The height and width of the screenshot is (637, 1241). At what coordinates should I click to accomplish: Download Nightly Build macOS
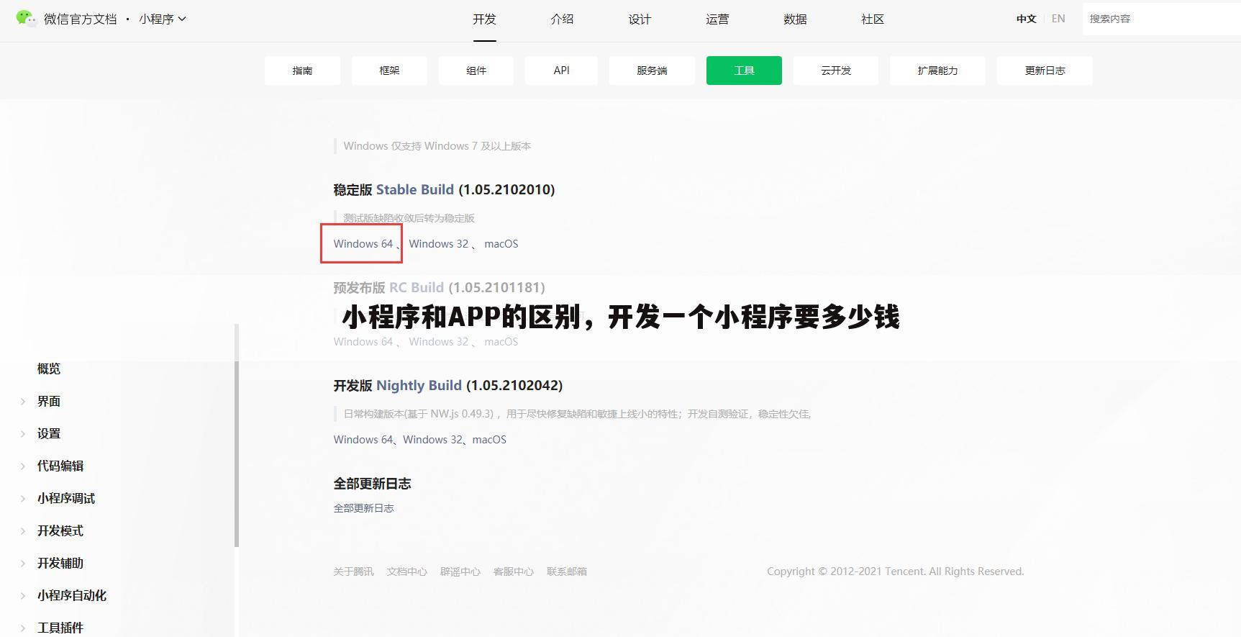click(489, 440)
